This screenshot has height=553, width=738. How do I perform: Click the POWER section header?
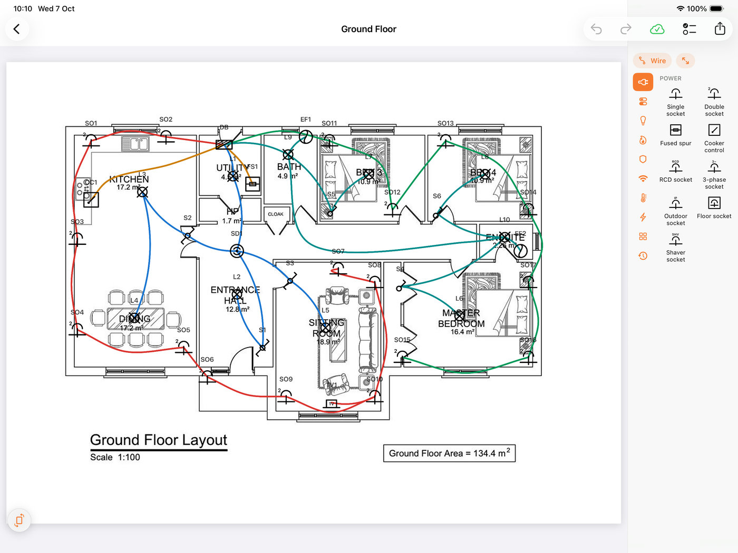tap(671, 78)
